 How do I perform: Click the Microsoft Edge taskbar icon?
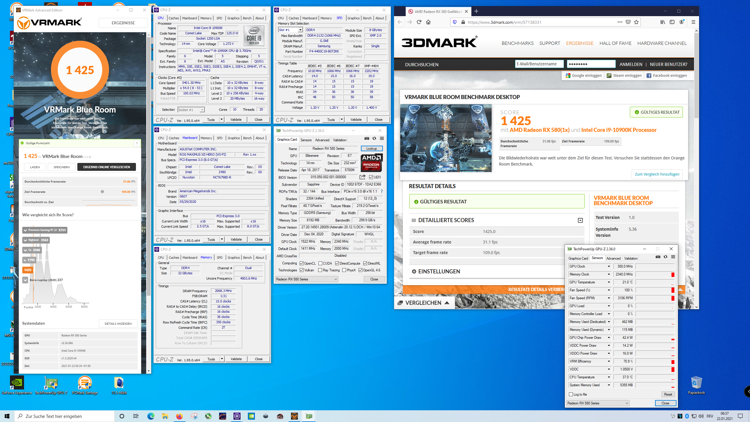tap(151, 416)
